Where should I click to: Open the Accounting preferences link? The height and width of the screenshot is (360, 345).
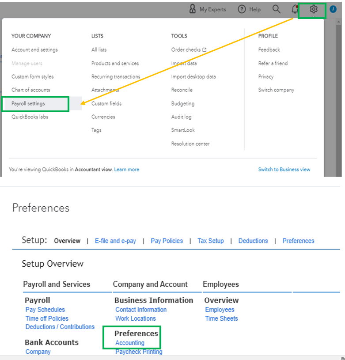(x=130, y=343)
